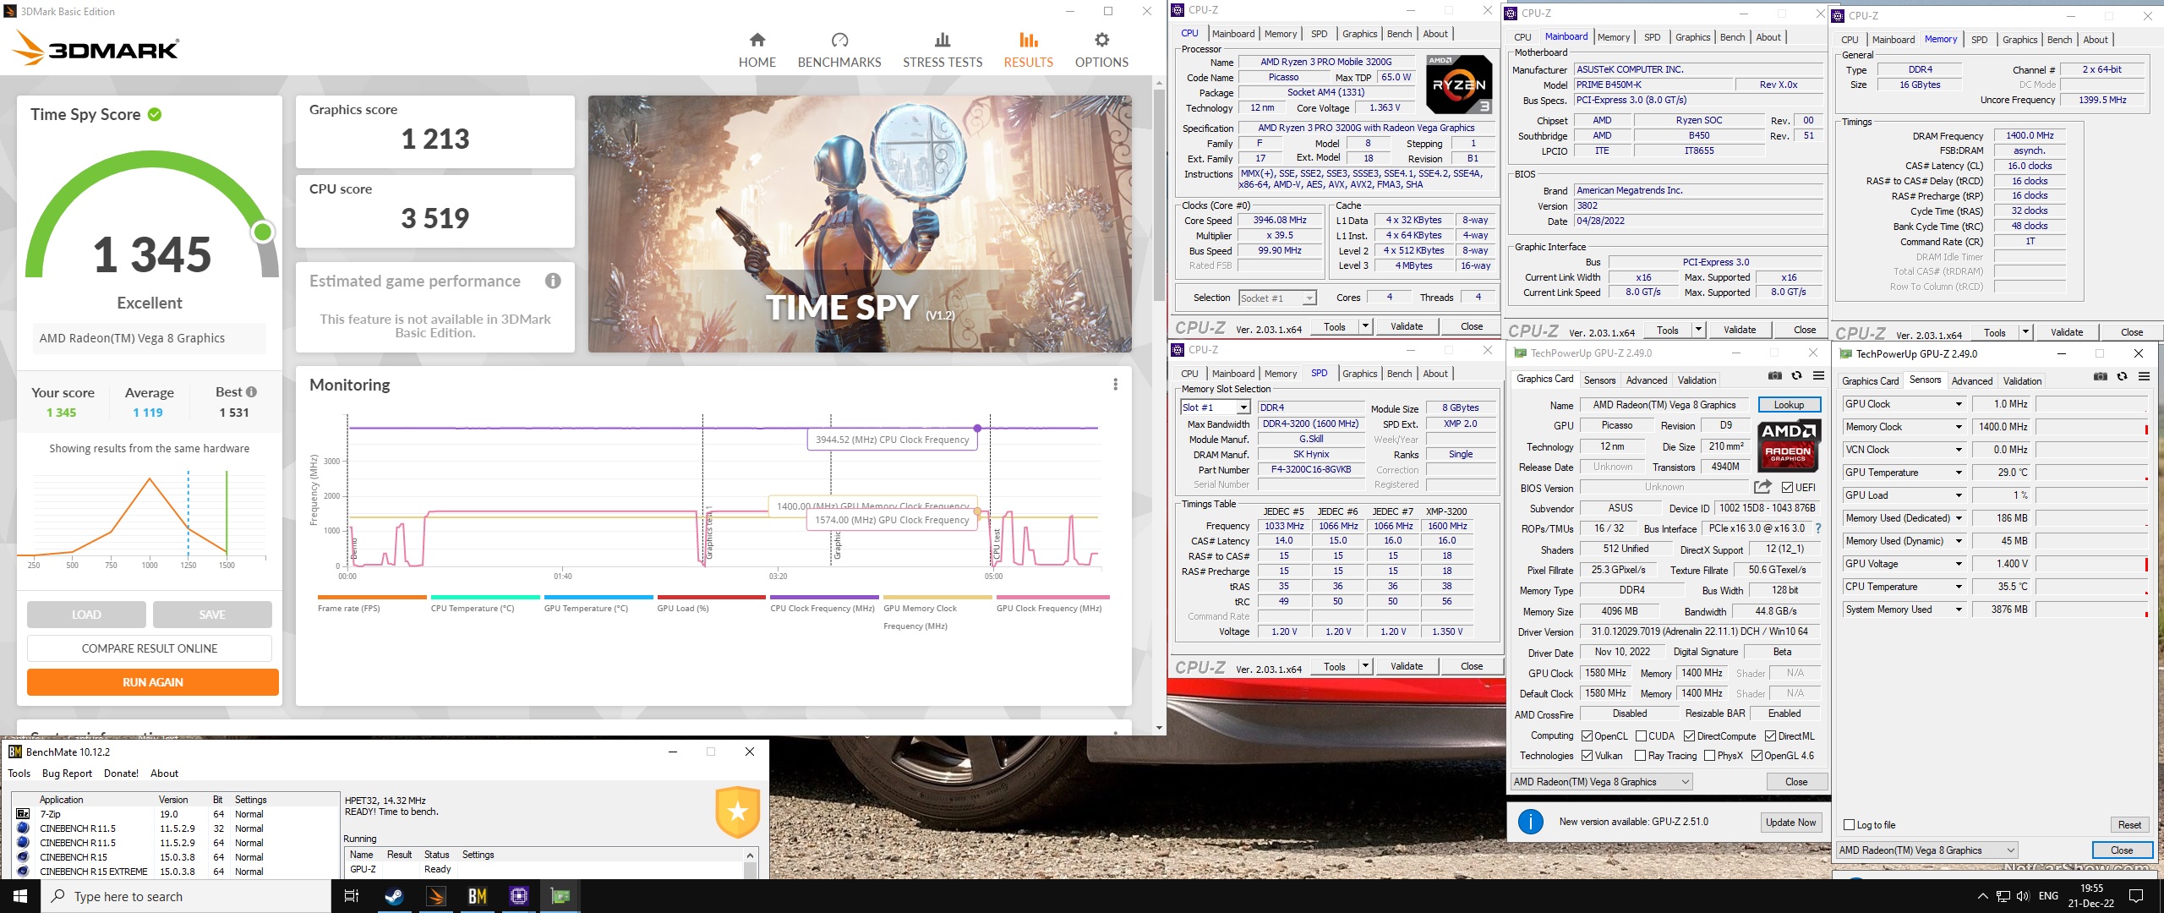The height and width of the screenshot is (913, 2164).
Task: Expand the GPU Temperature sensor dropdown
Action: point(1958,473)
